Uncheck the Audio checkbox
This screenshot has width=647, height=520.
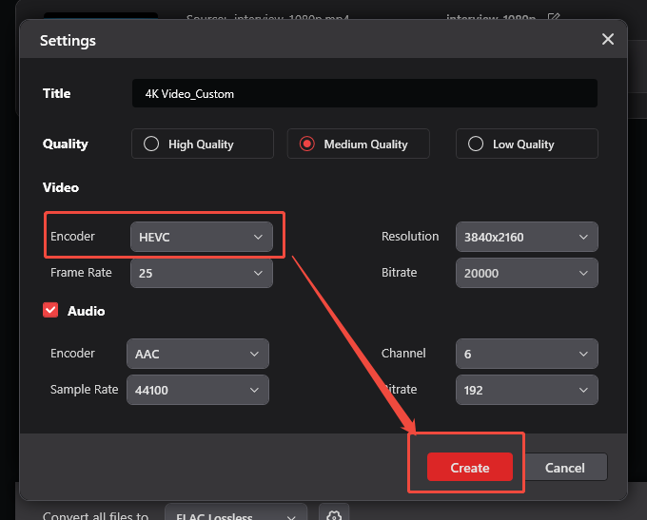50,310
